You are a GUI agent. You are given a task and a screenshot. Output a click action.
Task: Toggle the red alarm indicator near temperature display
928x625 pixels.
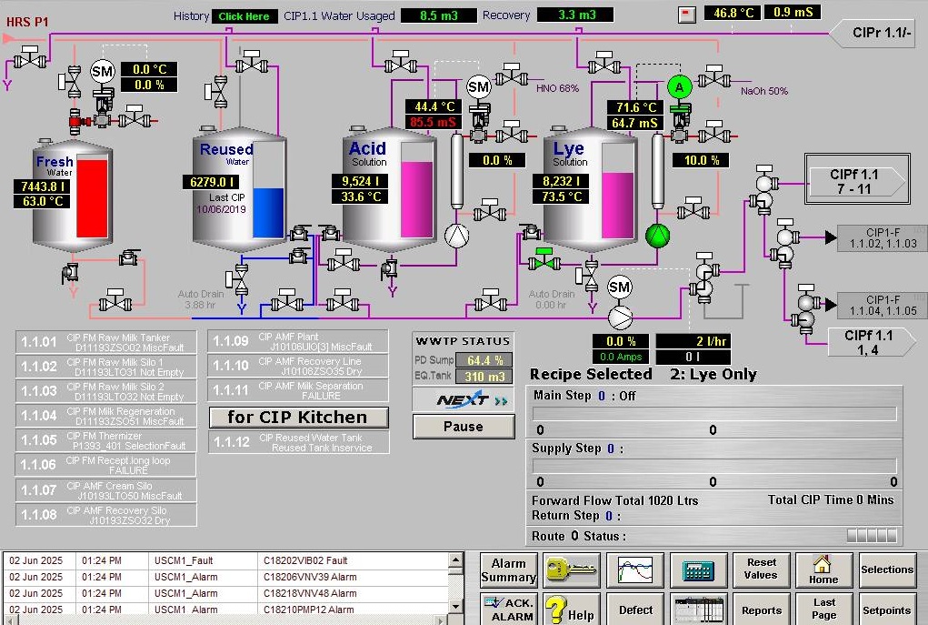687,15
